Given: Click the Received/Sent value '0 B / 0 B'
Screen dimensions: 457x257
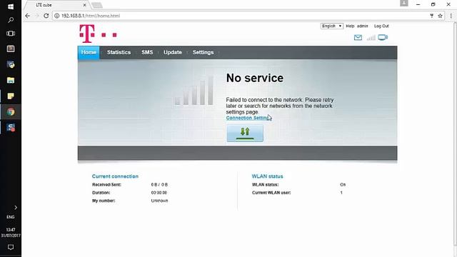Looking at the screenshot, I should pos(159,184).
